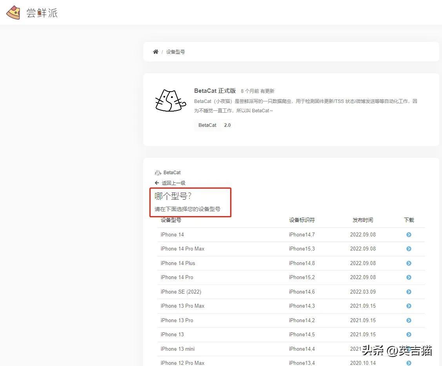Open the BetaCat 正式版 title link
The width and height of the screenshot is (442, 366).
point(215,90)
